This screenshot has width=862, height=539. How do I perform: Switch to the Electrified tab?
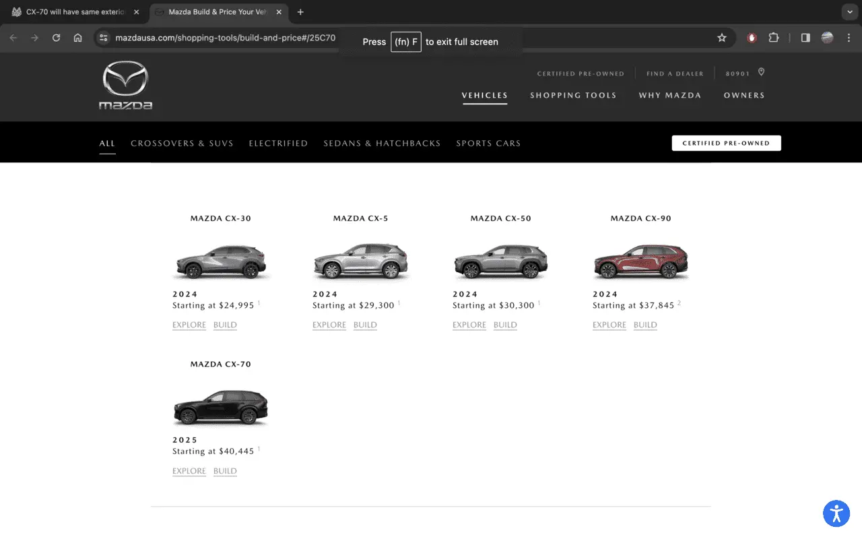tap(278, 144)
